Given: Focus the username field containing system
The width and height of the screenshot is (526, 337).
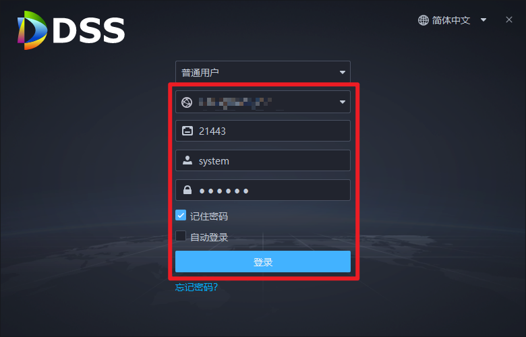Looking at the screenshot, I should (x=263, y=160).
